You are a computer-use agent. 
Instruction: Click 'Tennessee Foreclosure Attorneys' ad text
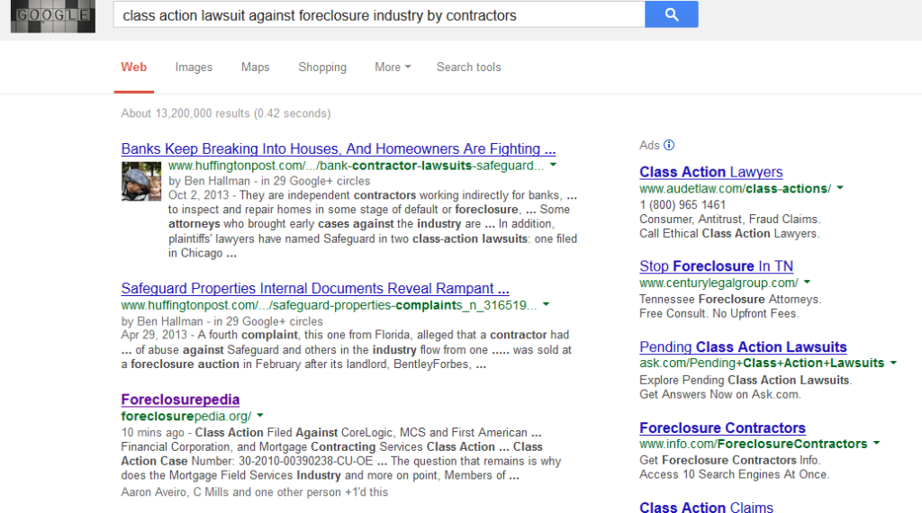730,299
